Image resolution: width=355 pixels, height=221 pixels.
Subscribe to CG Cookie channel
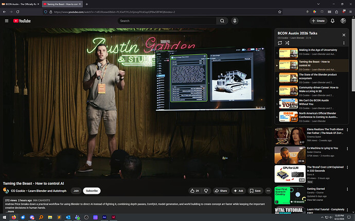point(92,191)
